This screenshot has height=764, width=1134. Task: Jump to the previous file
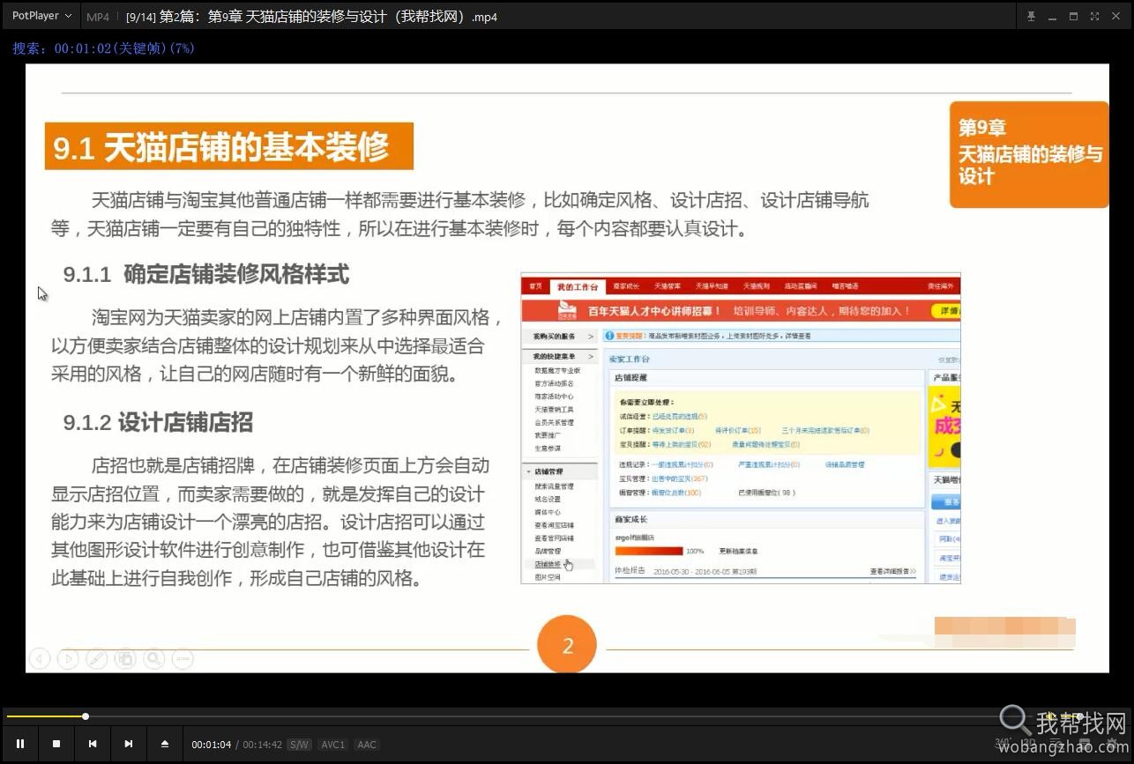tap(93, 744)
